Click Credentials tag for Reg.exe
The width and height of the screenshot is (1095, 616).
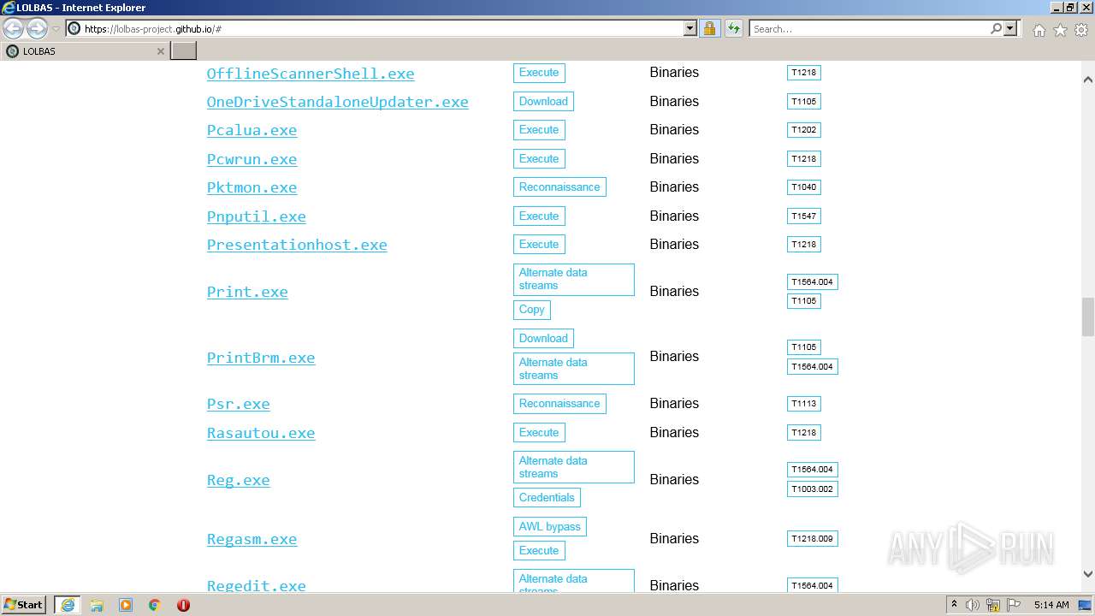click(x=547, y=498)
